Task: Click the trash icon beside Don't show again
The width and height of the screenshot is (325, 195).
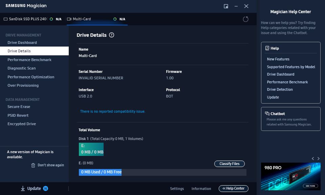Action: (33, 165)
